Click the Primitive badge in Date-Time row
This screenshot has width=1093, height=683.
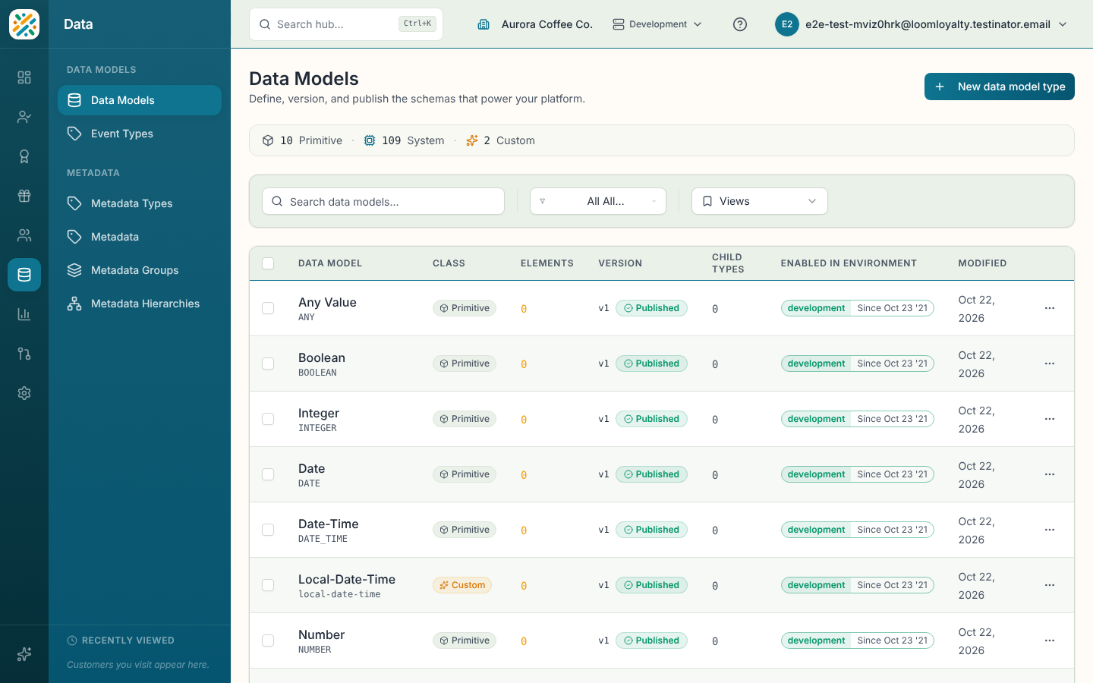465,530
